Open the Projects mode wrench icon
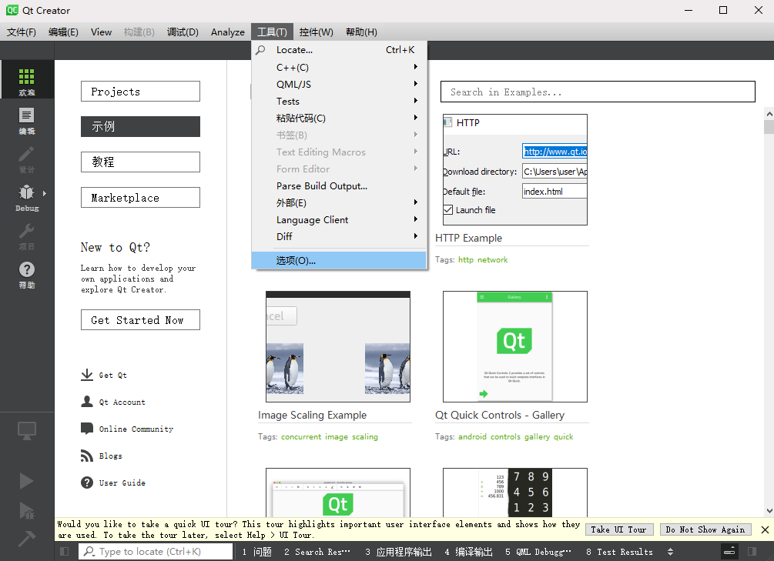 point(27,230)
